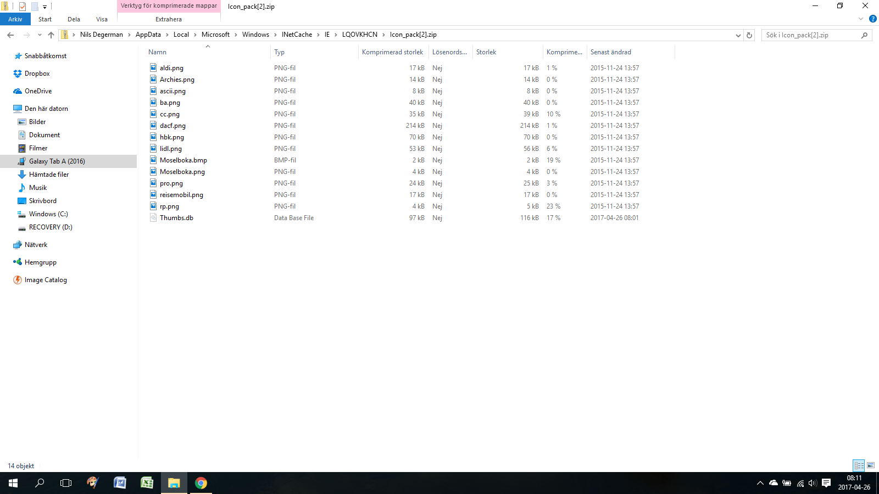The height and width of the screenshot is (494, 879).
Task: Click the search box for Icon_pack[2].zip
Action: [x=812, y=35]
